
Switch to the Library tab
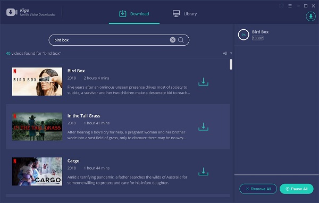(184, 14)
